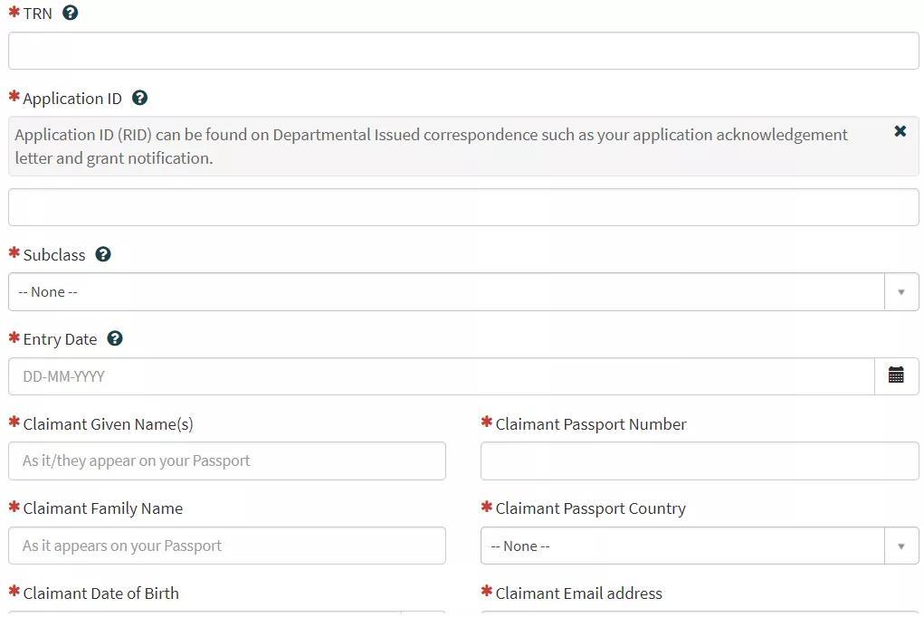The image size is (924, 617).
Task: Click the Claimant Email address label
Action: pos(578,593)
